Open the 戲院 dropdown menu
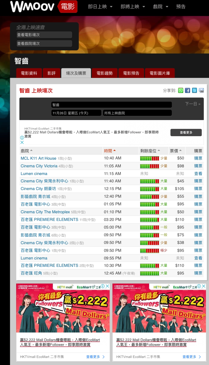The height and width of the screenshot is (365, 209). pyautogui.click(x=161, y=7)
